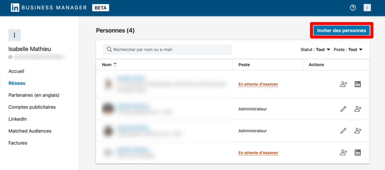Click the LinkedIn logo in the header
Screen dimensions: 385x170
pos(15,7)
